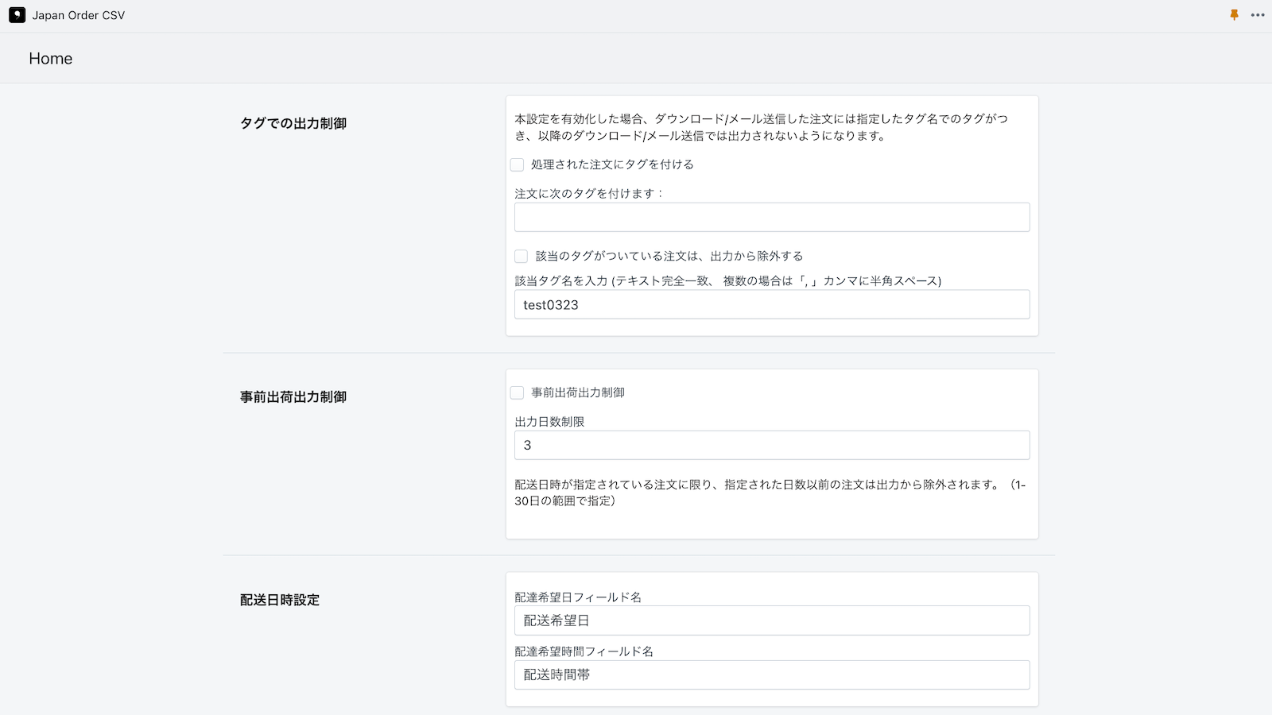Screen dimensions: 1272x715
Task: Click the 事前出荷出力制御 section heading
Action: click(293, 396)
